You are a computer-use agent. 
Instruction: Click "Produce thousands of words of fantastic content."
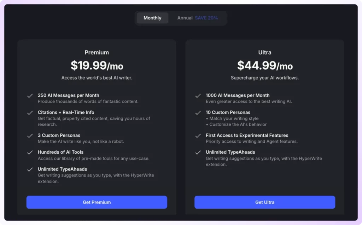[x=88, y=101]
